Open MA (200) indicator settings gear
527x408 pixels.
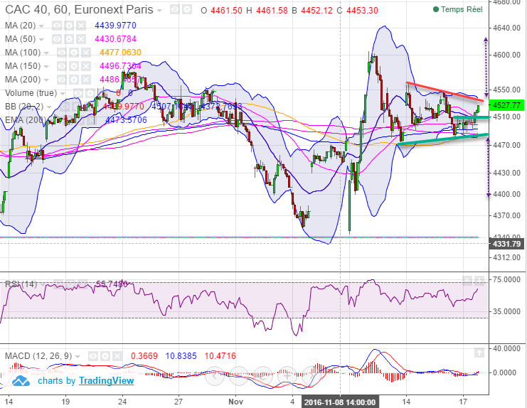[74, 80]
